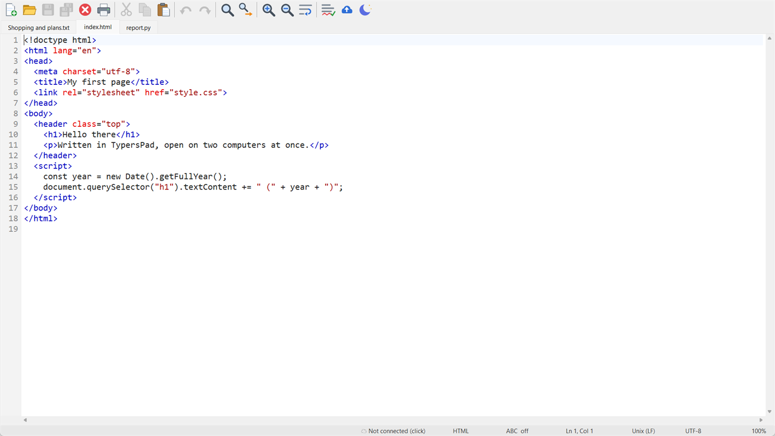Click the horizontal scrollbar left arrow

[x=25, y=420]
